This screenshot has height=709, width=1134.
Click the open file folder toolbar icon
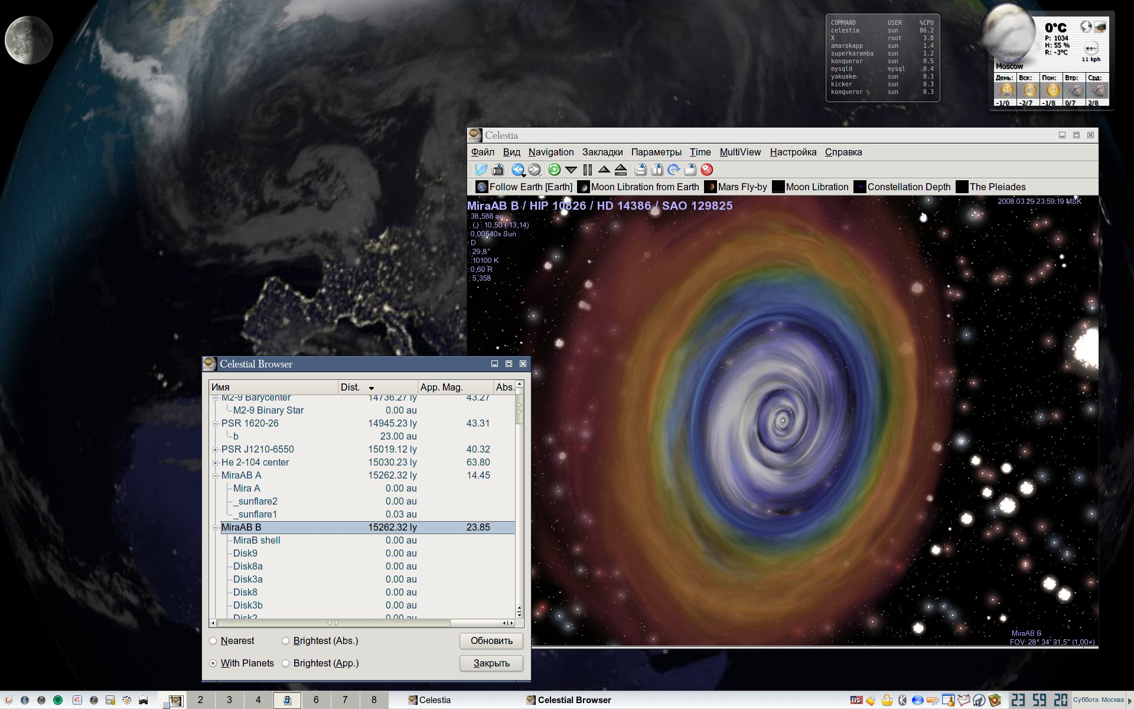(481, 170)
